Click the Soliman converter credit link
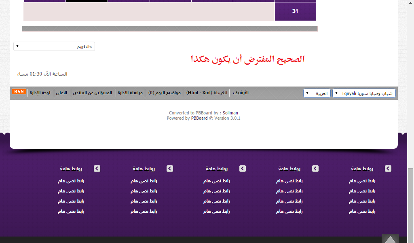Viewport: 414px width, 243px height. pyautogui.click(x=230, y=113)
